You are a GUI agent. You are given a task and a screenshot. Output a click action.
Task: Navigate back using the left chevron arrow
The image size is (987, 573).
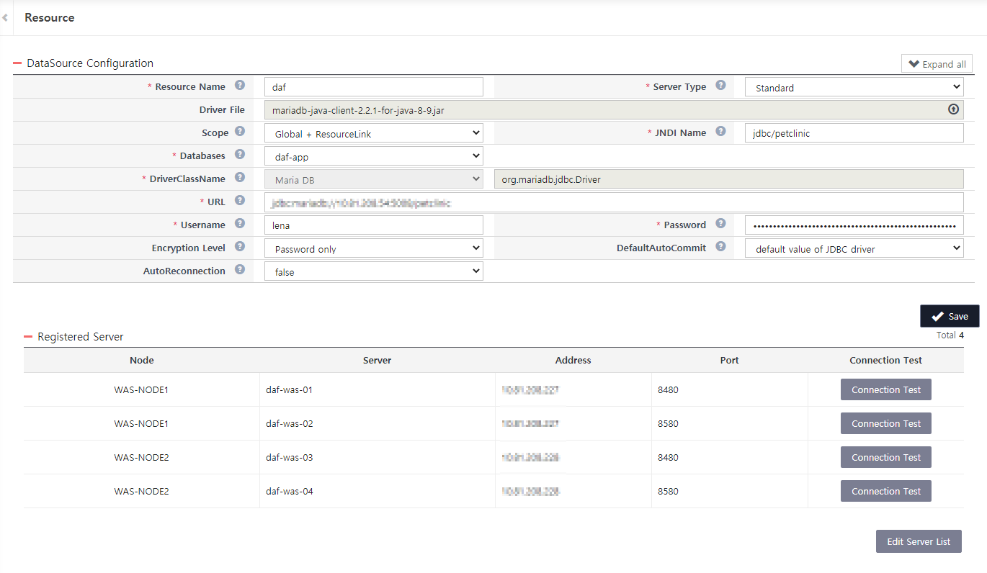pos(6,17)
